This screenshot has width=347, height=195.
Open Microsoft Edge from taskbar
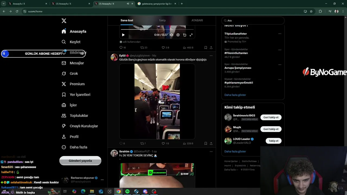tap(83, 191)
